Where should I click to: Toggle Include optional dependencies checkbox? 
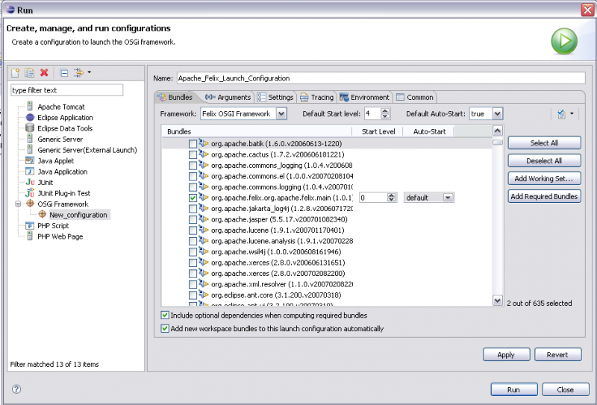pos(165,315)
